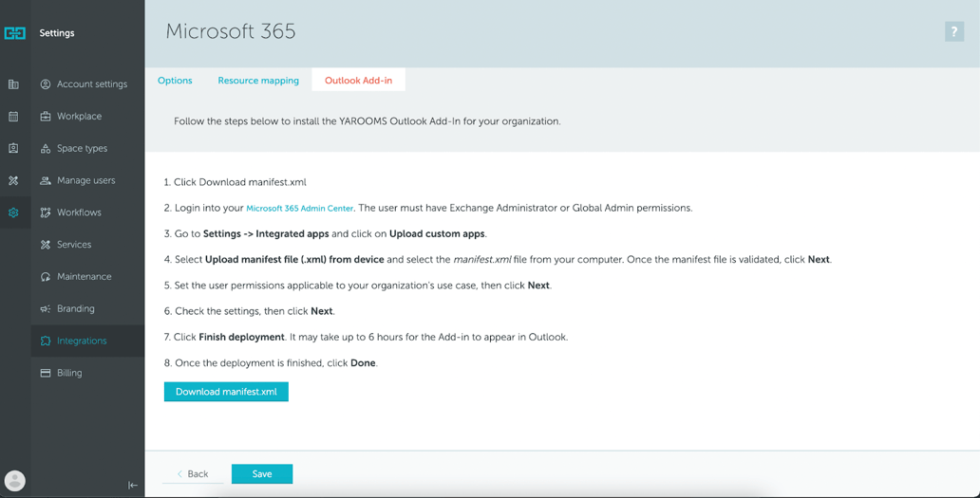The height and width of the screenshot is (498, 980).
Task: Click the Download manifest.xml button
Action: click(x=226, y=392)
